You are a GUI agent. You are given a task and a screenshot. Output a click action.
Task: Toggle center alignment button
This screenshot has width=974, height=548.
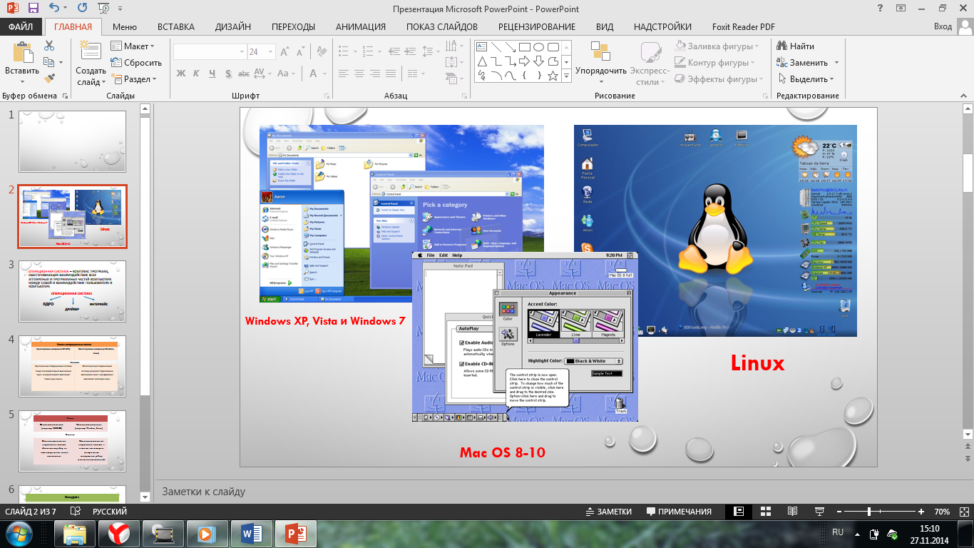[x=359, y=73]
